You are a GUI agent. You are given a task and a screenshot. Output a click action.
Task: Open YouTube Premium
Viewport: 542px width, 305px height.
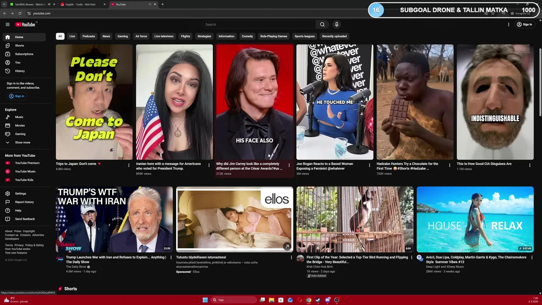[x=24, y=163]
